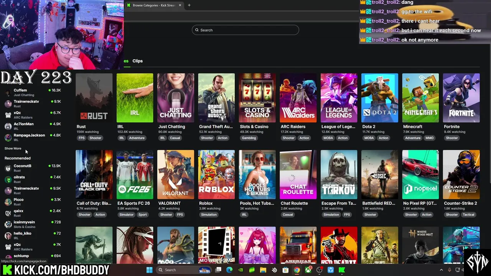Click the Sport tag under EA Sports FC 26
This screenshot has height=276, width=491.
click(x=143, y=215)
